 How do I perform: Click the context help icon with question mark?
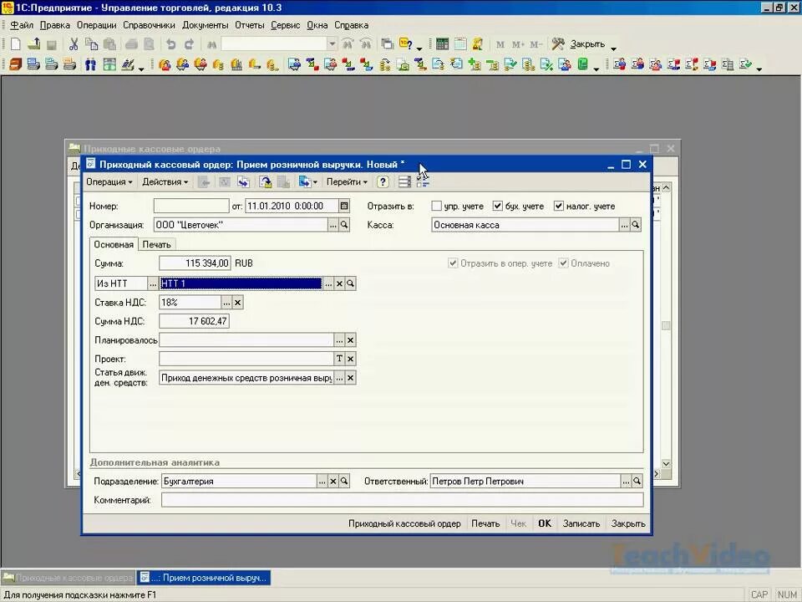click(x=406, y=44)
